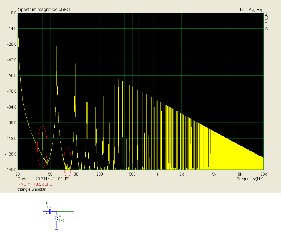Screen dimensions: 281x233
Task: Click the -42.0 y-axis label
Action: 12,60
